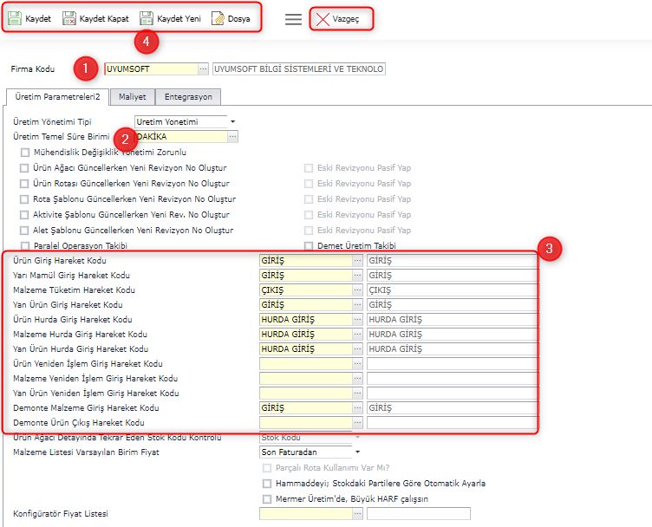
Task: Enable Parçalı Rota Kullanımı Var Mı checkbox
Action: (x=267, y=468)
